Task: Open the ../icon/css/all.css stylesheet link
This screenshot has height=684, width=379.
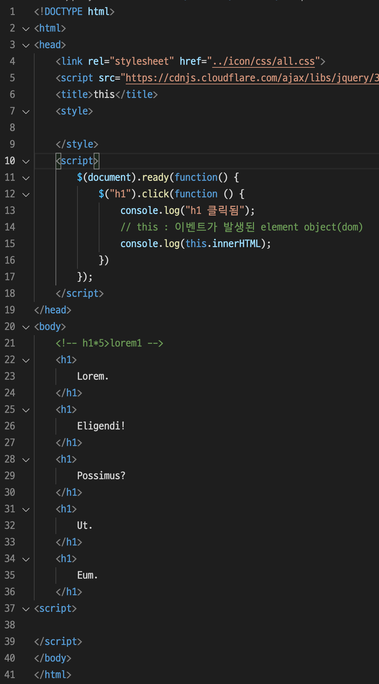Action: coord(264,61)
